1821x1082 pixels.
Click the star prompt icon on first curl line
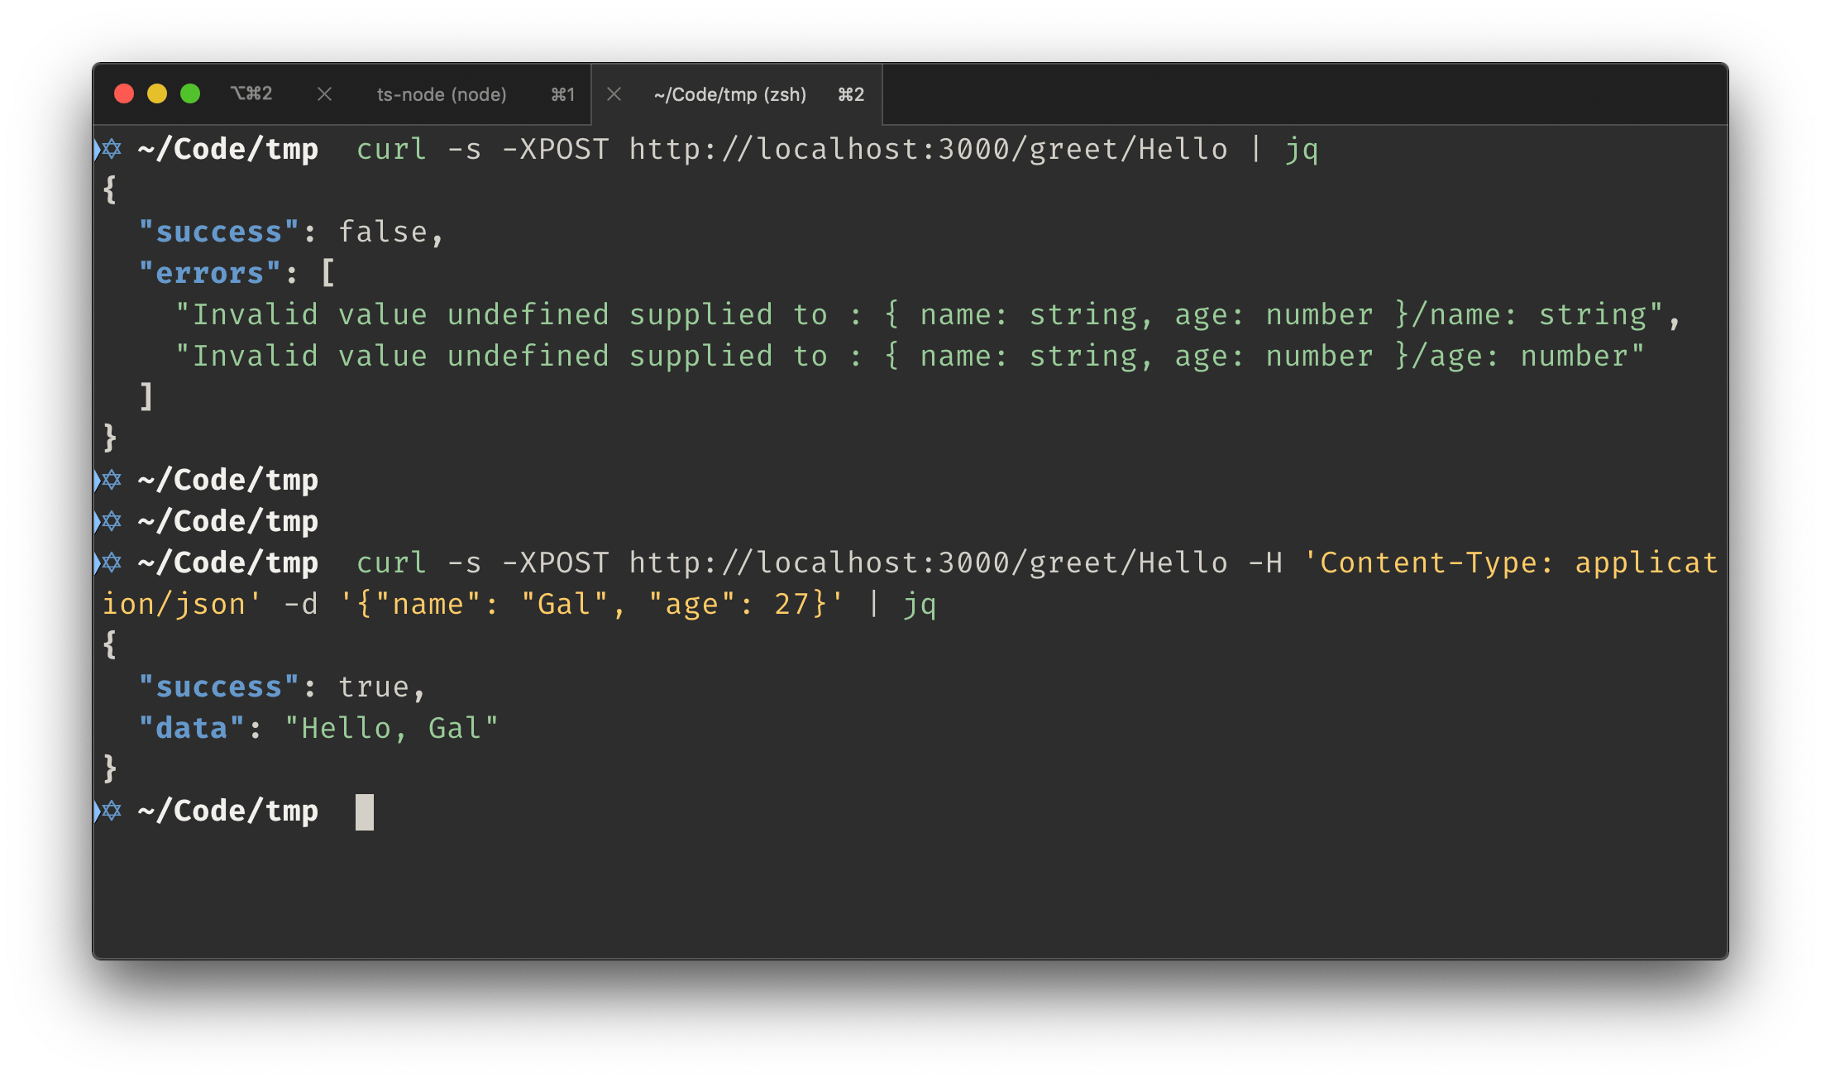[110, 149]
